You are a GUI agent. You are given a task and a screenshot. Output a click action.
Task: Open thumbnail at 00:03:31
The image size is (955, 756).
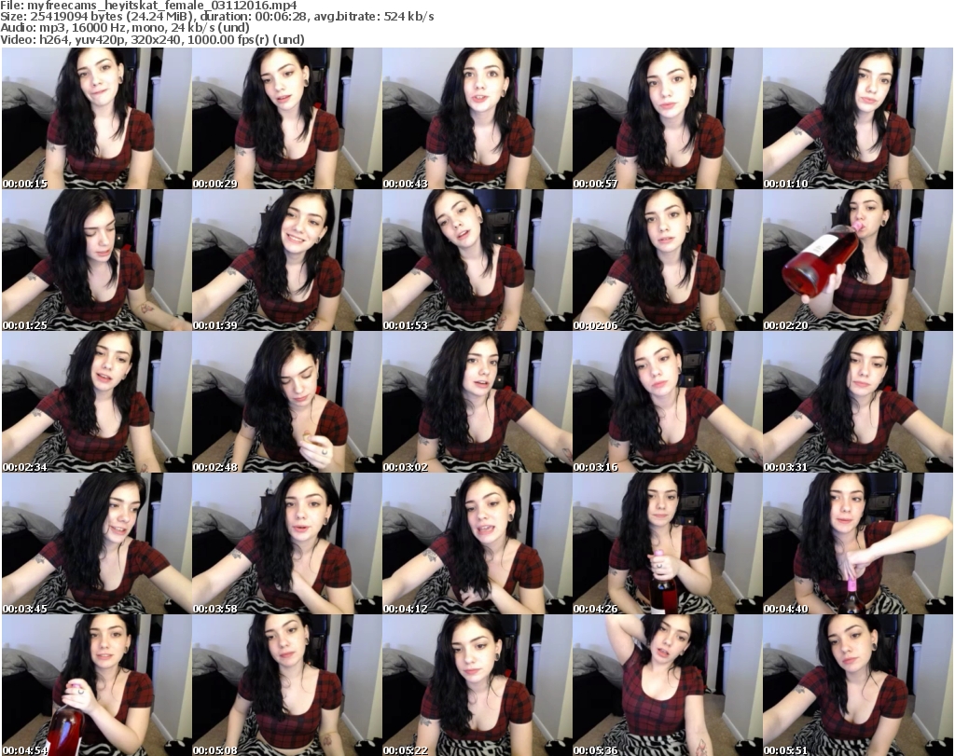858,402
